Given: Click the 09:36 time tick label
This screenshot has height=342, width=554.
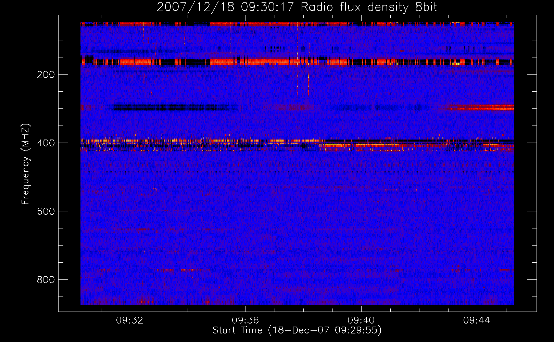Looking at the screenshot, I should (245, 320).
